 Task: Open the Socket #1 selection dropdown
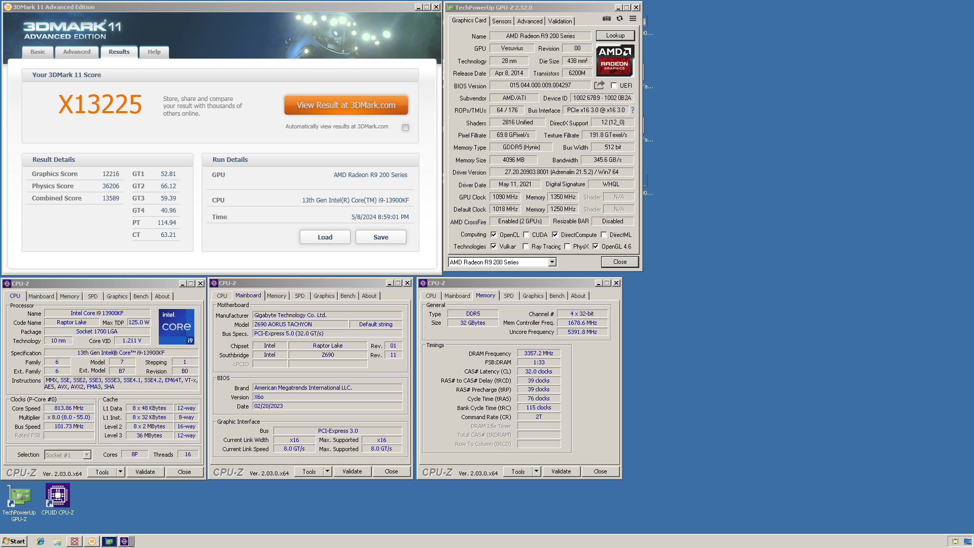87,455
